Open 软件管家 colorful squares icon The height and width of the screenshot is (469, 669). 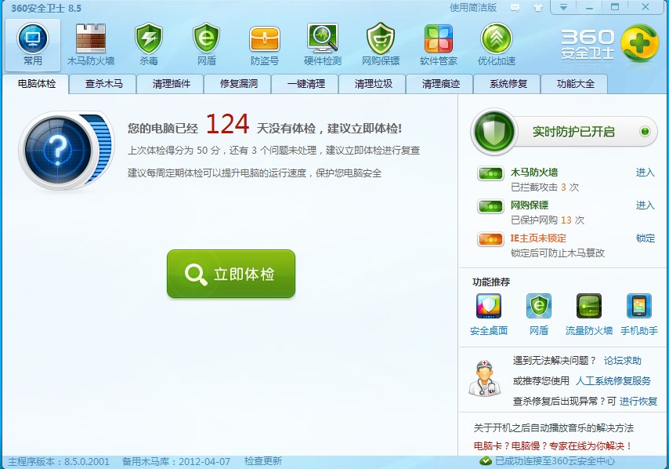tap(439, 39)
